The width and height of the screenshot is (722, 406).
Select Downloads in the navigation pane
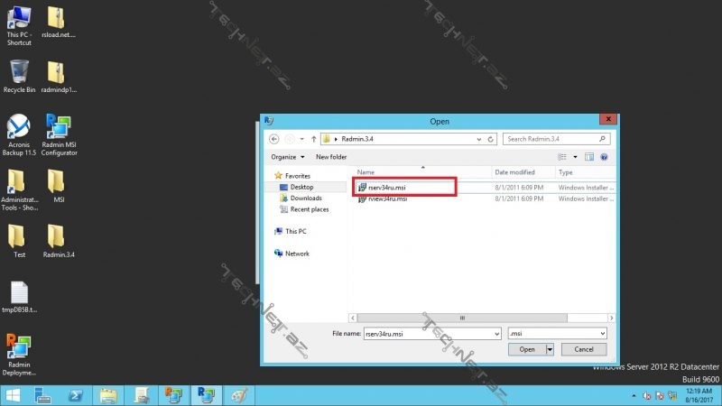(306, 198)
